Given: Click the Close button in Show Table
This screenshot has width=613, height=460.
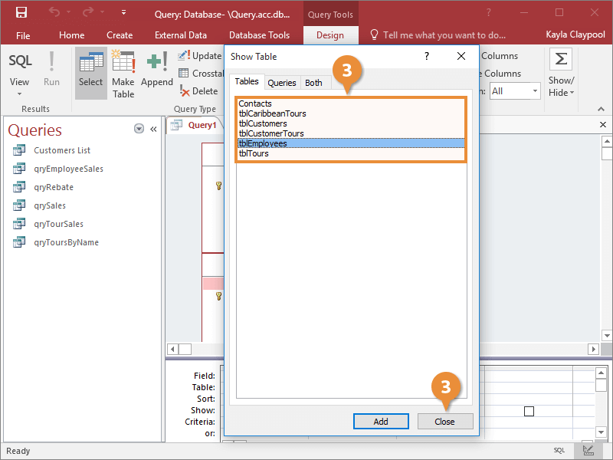Looking at the screenshot, I should click(x=445, y=421).
